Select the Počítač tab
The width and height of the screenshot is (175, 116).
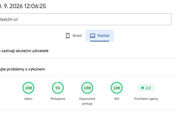pyautogui.click(x=100, y=36)
